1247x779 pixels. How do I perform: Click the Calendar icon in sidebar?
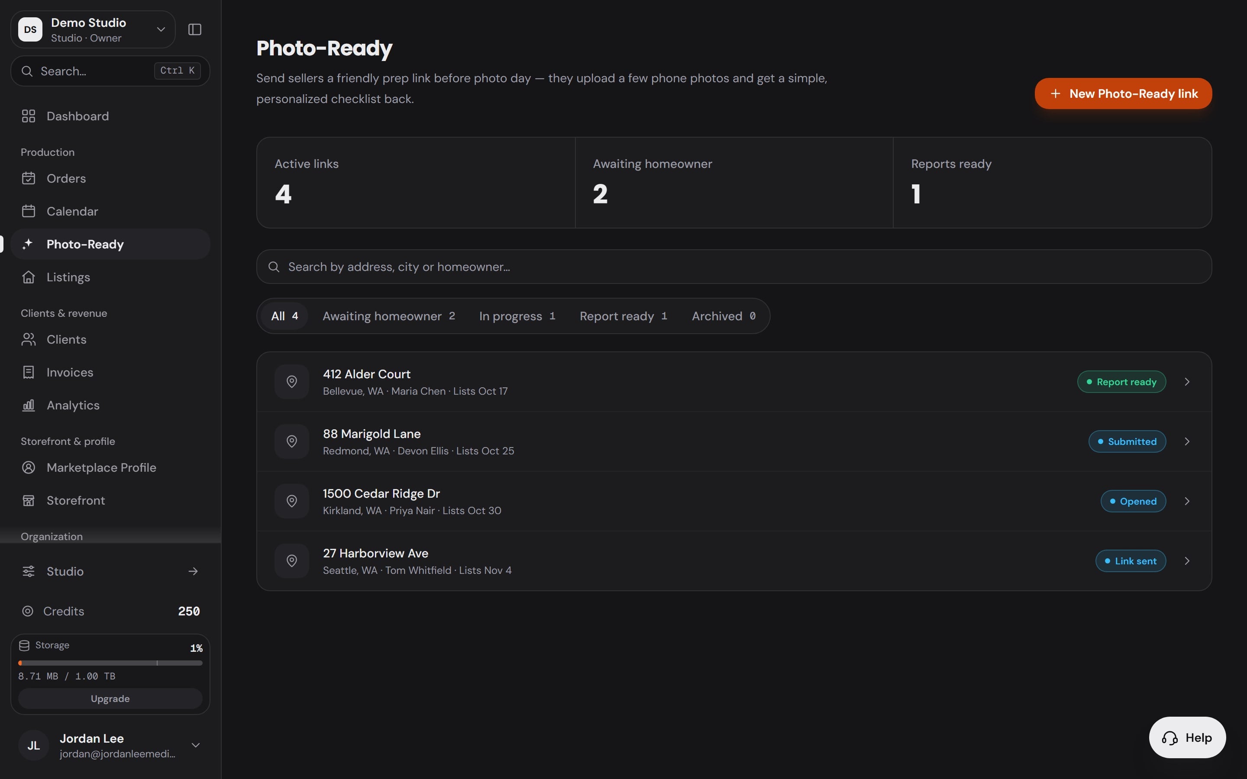[28, 211]
